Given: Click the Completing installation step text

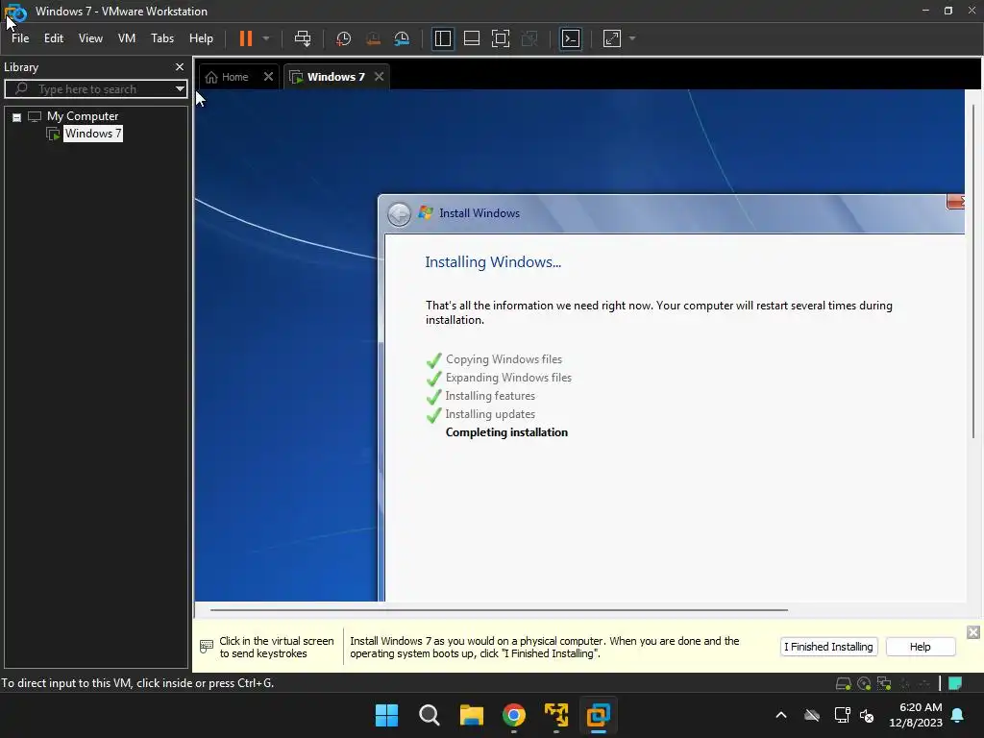Looking at the screenshot, I should pos(506,432).
